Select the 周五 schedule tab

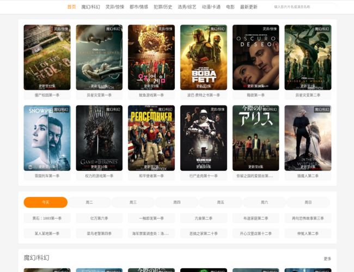(x=221, y=202)
